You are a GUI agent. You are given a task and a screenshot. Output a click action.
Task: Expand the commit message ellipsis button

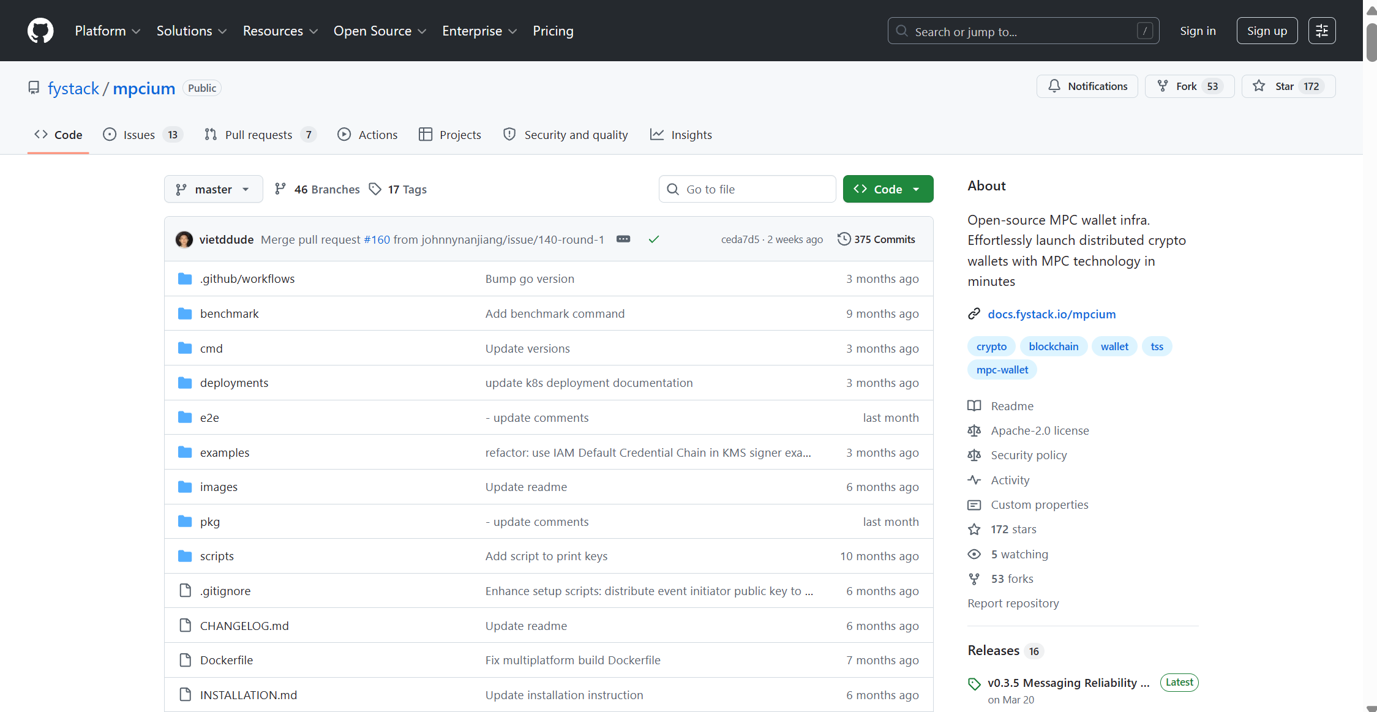point(623,239)
